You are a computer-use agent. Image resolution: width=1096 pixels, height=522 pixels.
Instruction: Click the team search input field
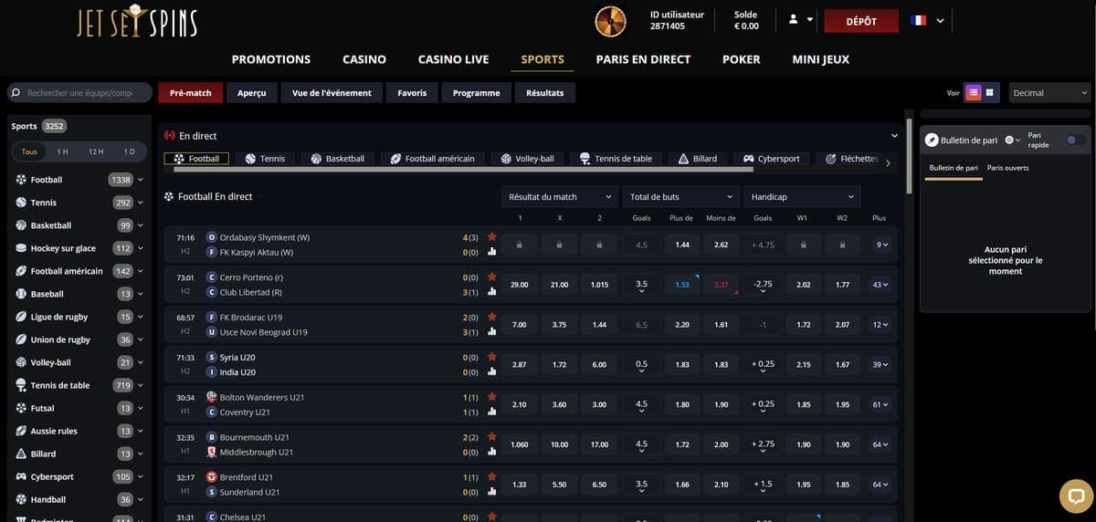tap(79, 92)
